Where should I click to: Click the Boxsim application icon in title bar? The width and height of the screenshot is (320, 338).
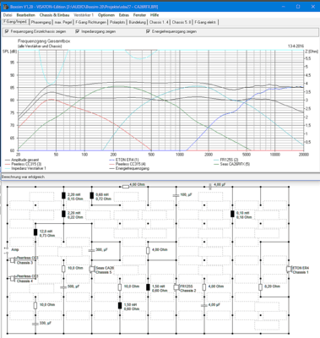coord(5,7)
